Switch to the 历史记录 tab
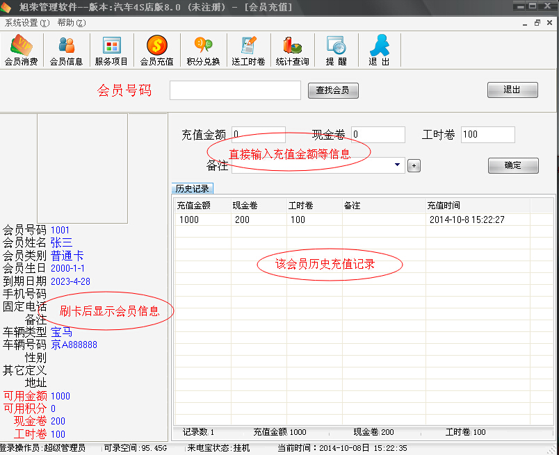Screen dimensions: 559x455 click(x=192, y=188)
